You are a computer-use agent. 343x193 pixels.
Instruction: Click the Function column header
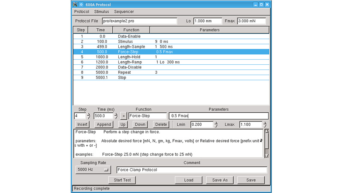[131, 30]
